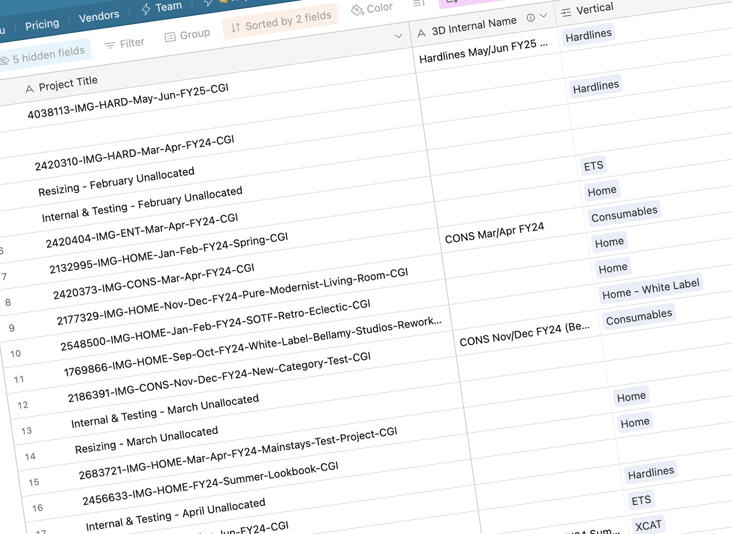
Task: Switch to the Vendors tab
Action: [99, 16]
